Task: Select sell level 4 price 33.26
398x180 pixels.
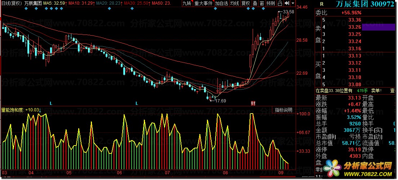Action: [355, 27]
